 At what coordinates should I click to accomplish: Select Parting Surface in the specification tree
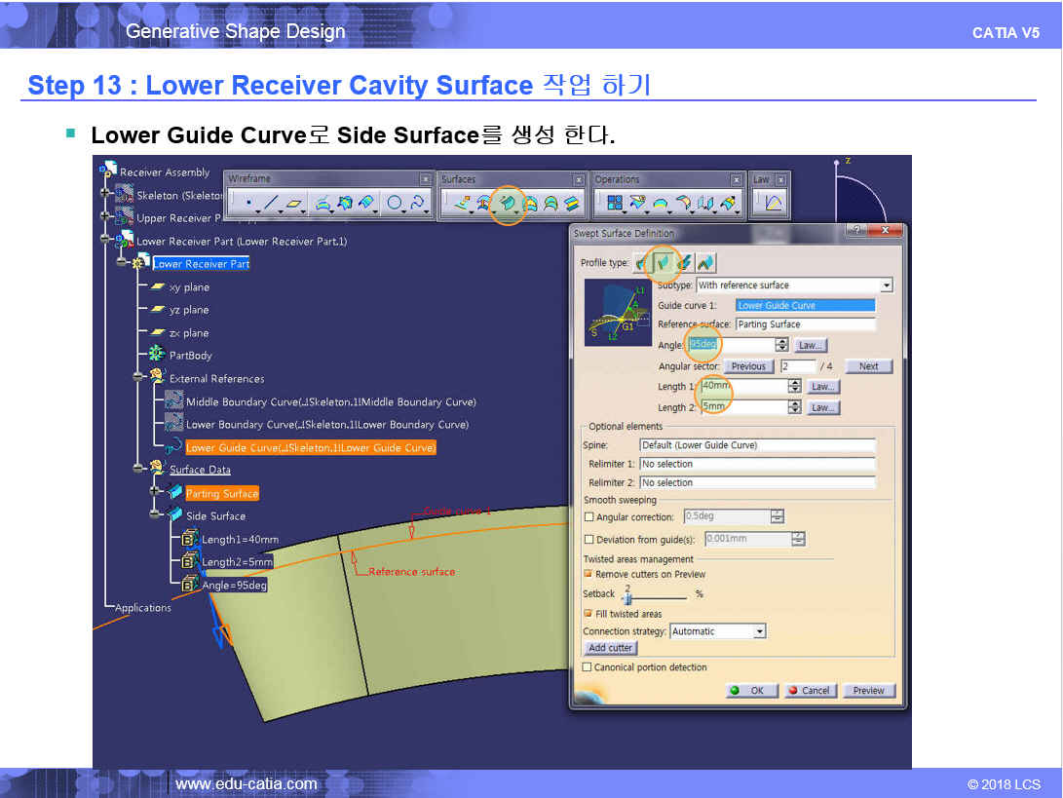221,494
